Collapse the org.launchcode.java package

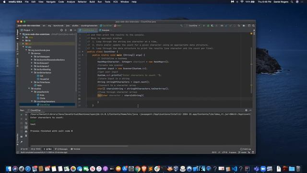coord(26,50)
